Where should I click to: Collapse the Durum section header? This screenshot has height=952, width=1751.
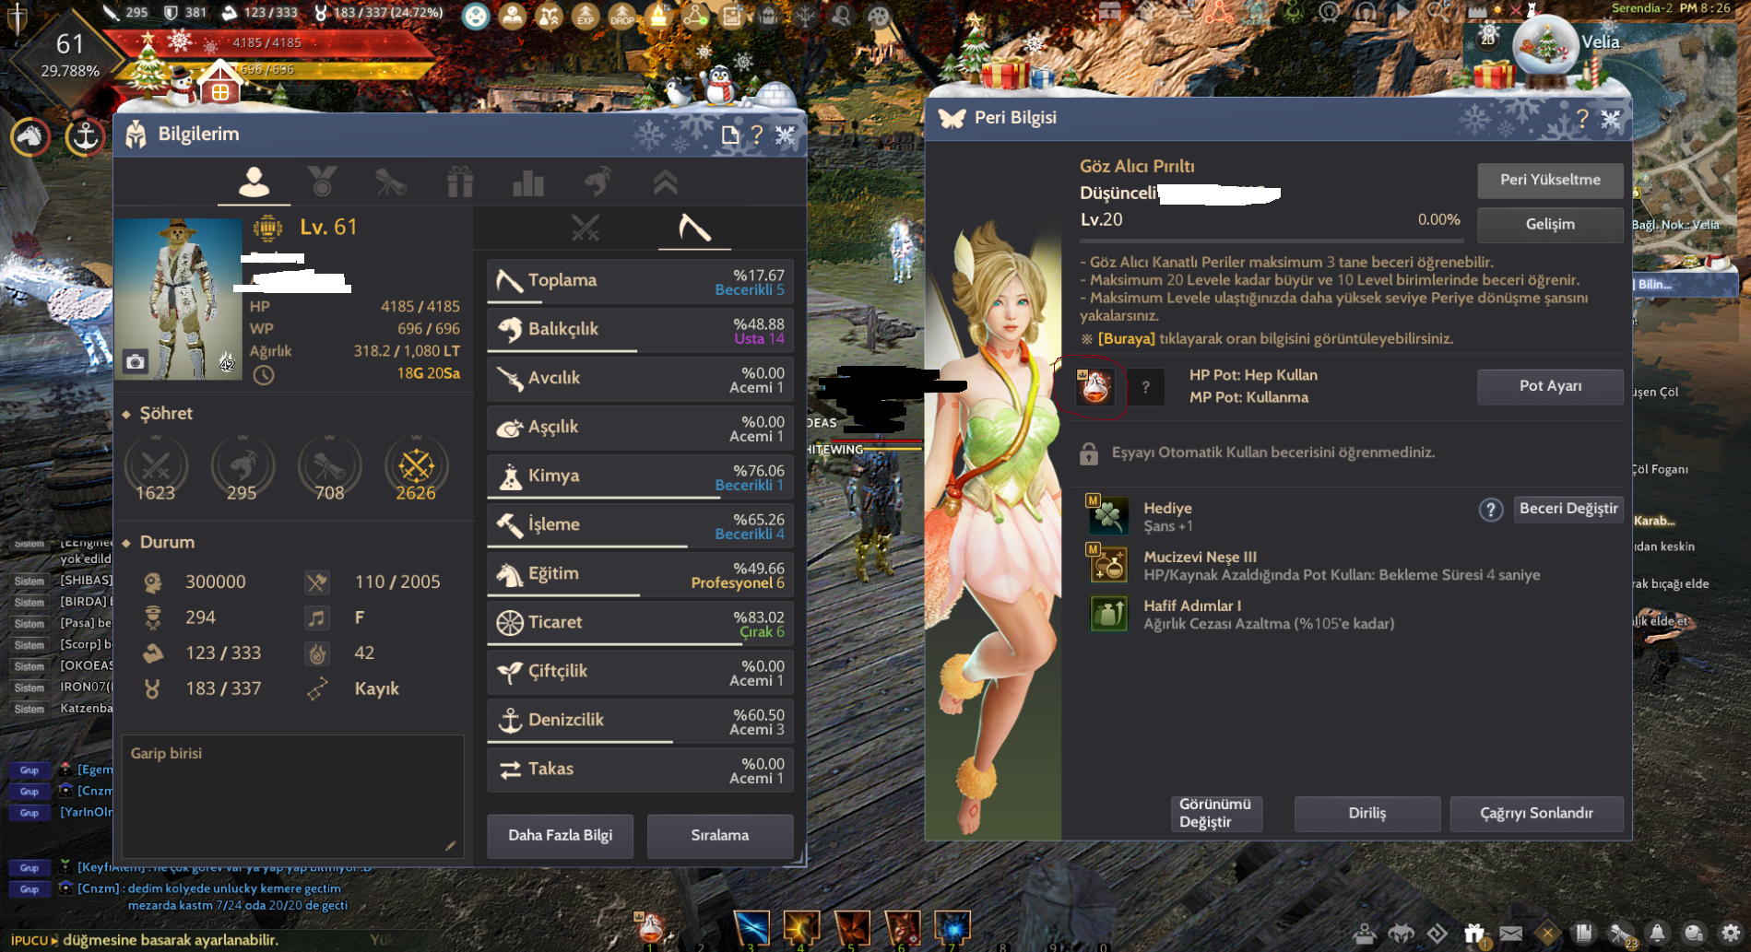[x=167, y=542]
